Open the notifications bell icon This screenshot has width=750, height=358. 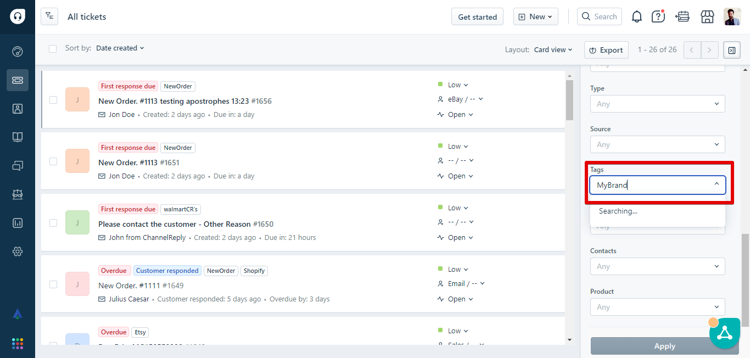pyautogui.click(x=636, y=16)
